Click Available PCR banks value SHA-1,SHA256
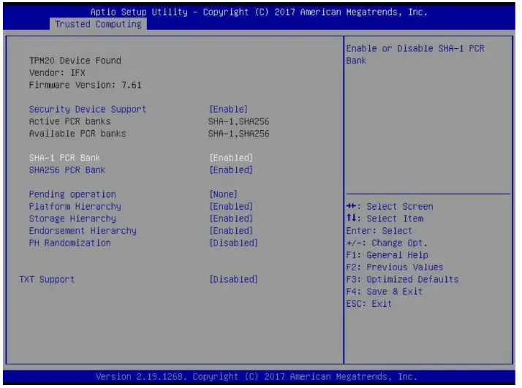Viewport: 522px width, 388px height. (238, 134)
